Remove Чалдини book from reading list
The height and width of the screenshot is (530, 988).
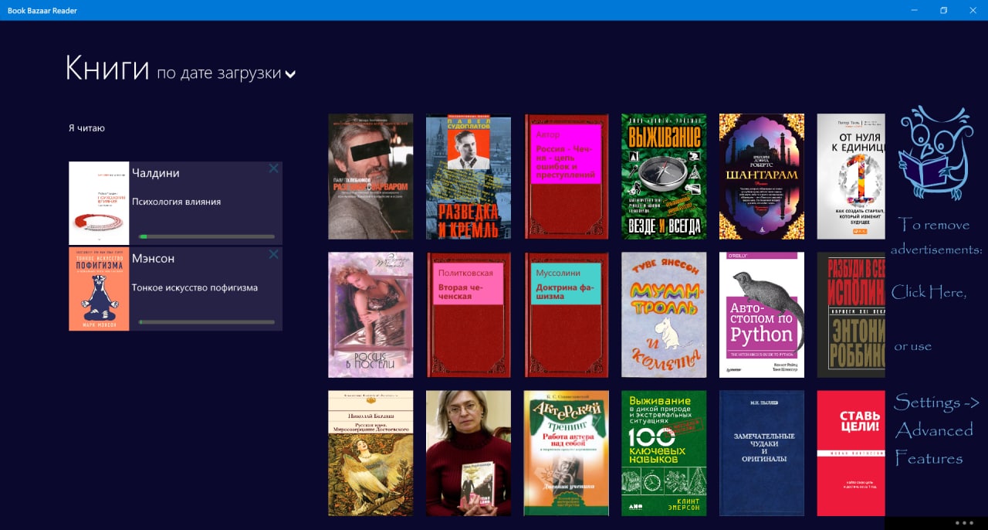coord(273,168)
